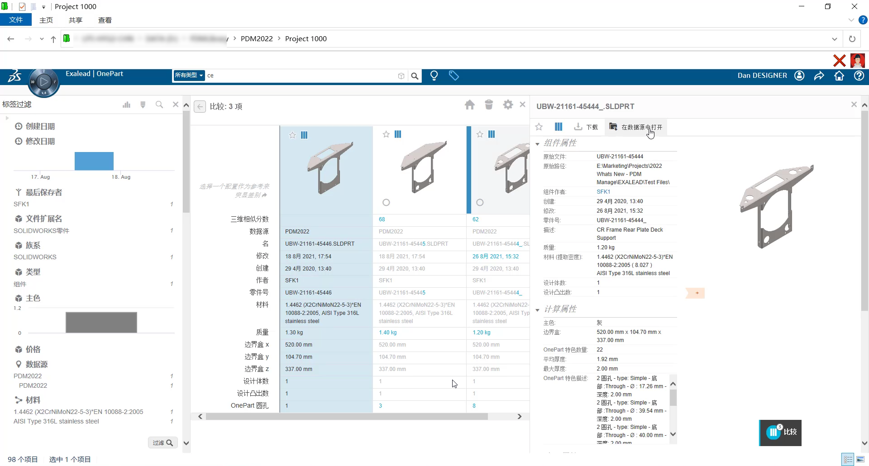Empty the comparison with the bucket icon

pos(489,105)
